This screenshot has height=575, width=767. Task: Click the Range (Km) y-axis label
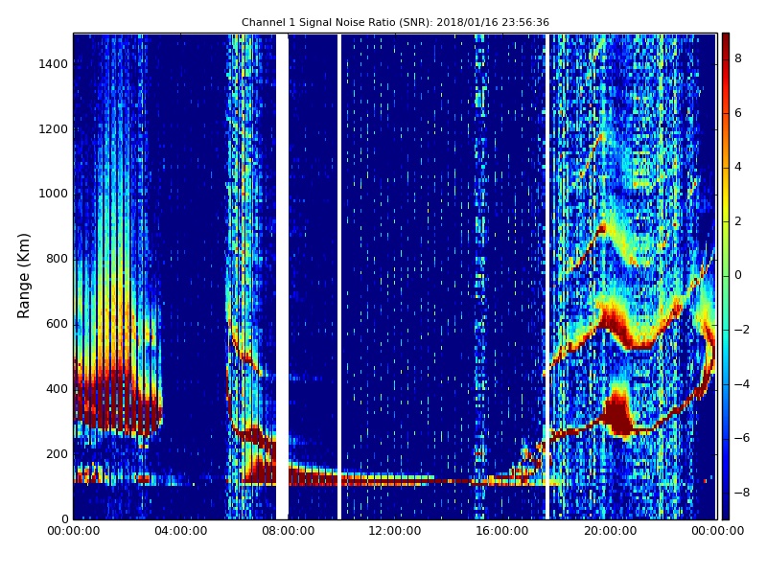click(x=23, y=276)
